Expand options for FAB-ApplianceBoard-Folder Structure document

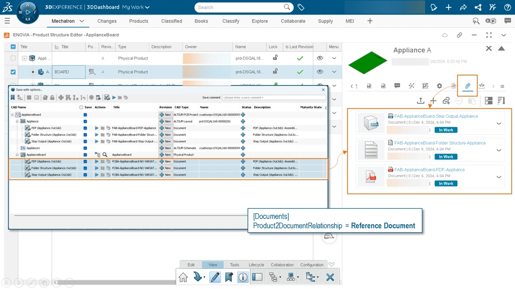tap(498, 150)
